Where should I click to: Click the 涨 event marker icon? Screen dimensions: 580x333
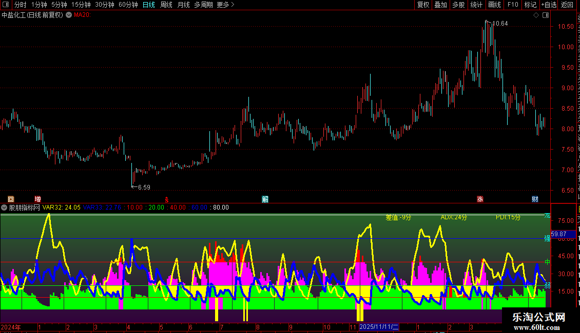coord(480,199)
